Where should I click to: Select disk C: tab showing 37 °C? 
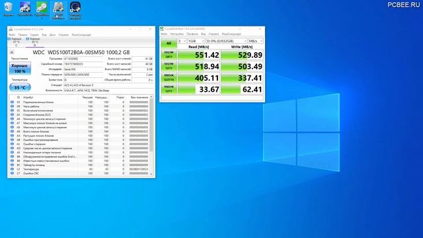pyautogui.click(x=16, y=42)
